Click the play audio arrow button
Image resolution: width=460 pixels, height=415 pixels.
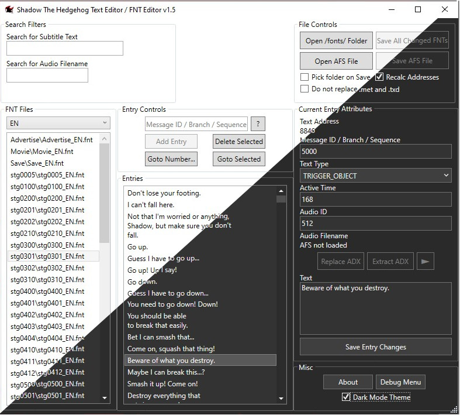click(425, 261)
